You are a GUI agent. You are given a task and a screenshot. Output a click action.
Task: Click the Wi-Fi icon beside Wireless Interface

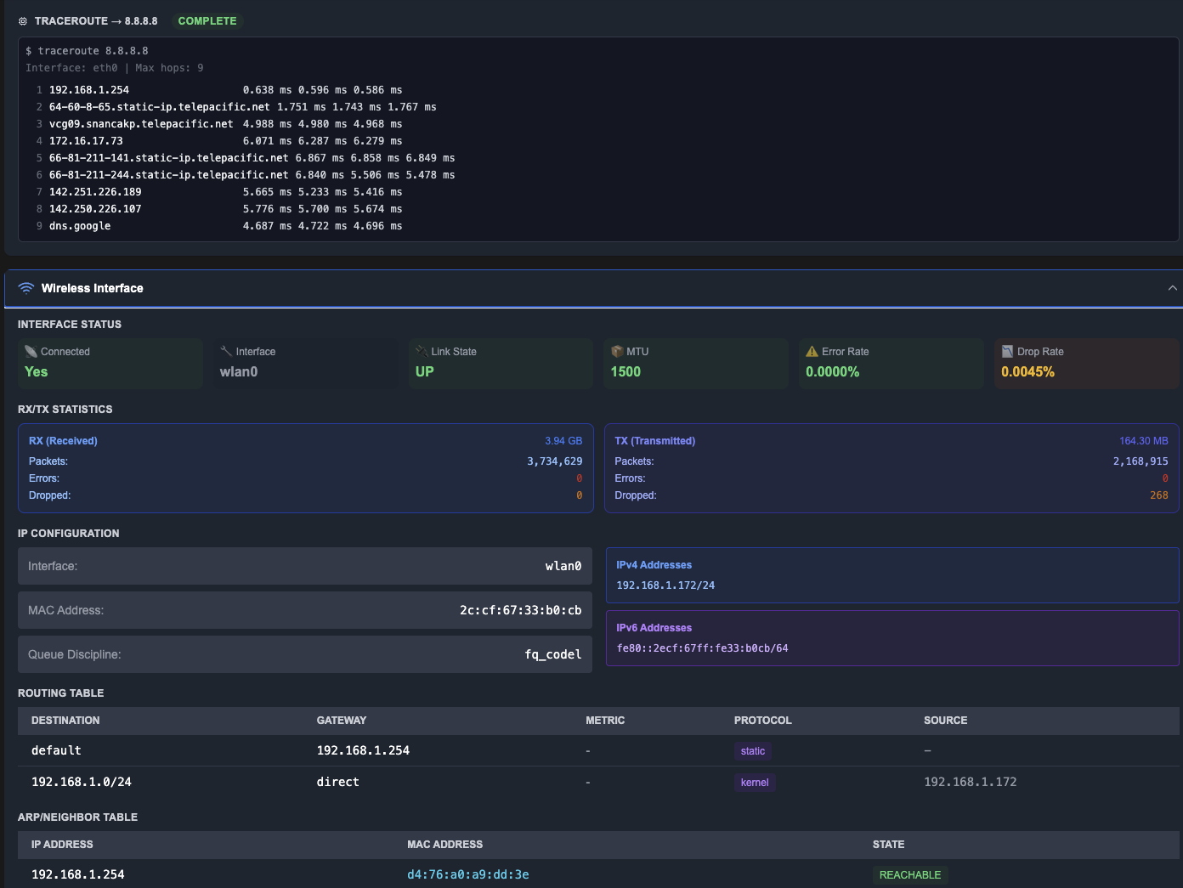(x=25, y=288)
